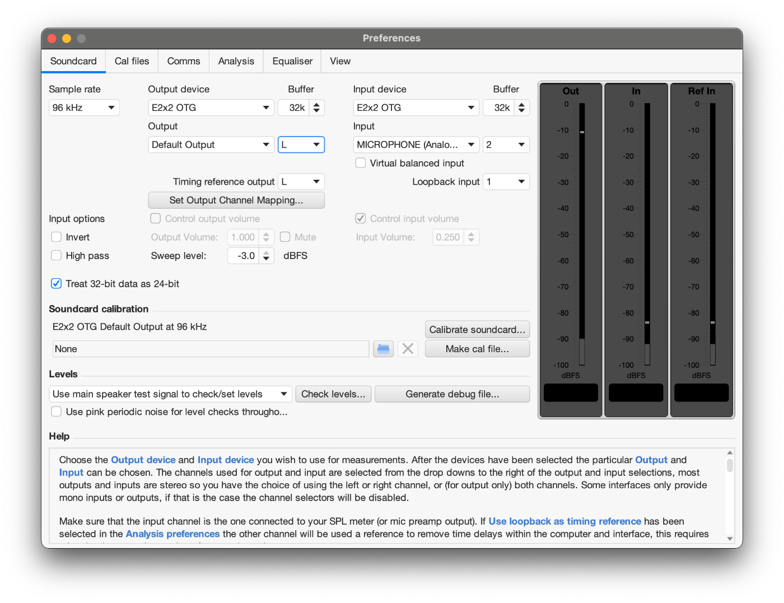Open Timing reference output channel dropdown
Viewport: 784px width, 603px height.
(301, 181)
